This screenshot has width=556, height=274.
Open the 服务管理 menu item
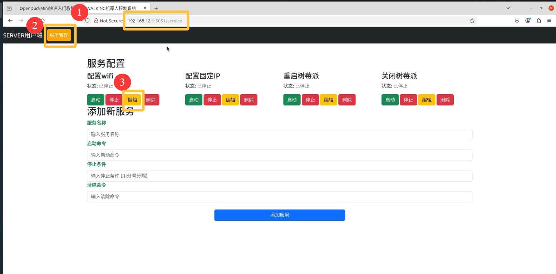[59, 35]
